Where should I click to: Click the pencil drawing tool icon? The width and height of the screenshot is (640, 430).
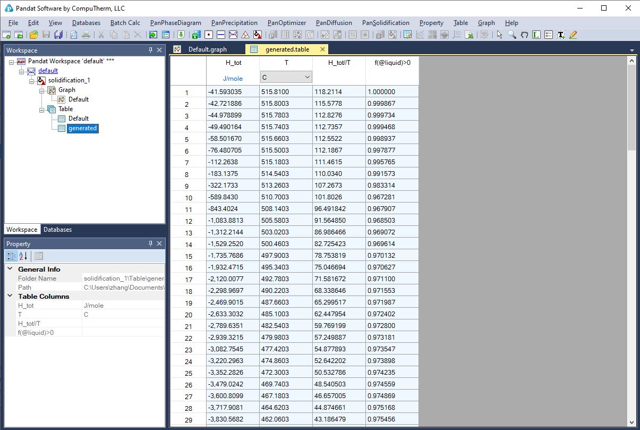[x=573, y=35]
